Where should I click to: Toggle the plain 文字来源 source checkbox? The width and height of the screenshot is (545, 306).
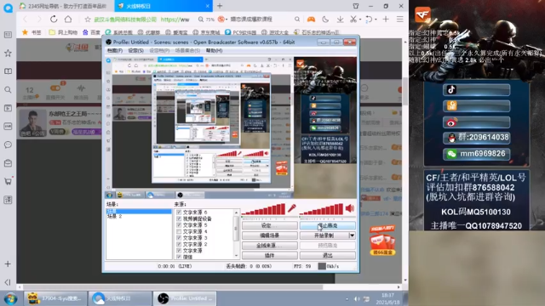point(179,251)
